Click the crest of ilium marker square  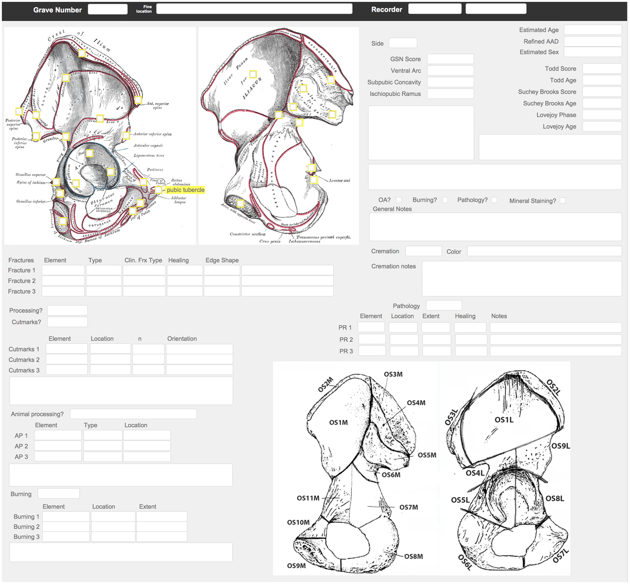(81, 53)
